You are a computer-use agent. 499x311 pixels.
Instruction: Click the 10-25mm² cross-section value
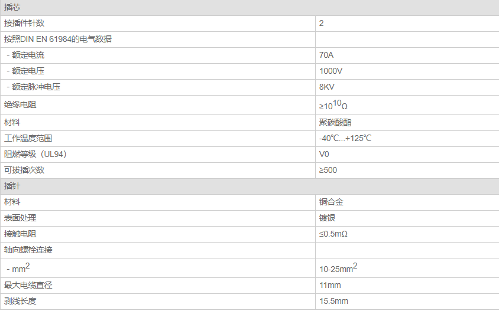pyautogui.click(x=338, y=268)
